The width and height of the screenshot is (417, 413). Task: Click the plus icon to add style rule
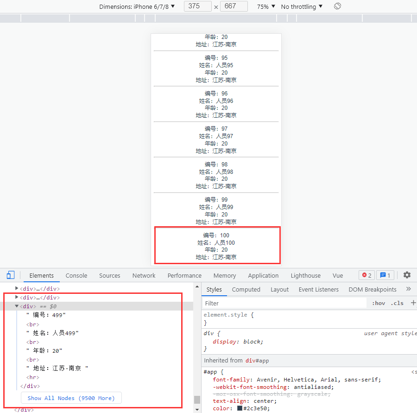(x=413, y=303)
